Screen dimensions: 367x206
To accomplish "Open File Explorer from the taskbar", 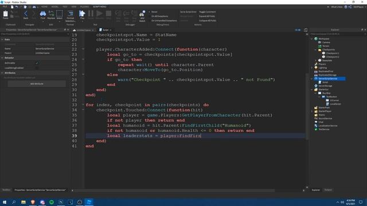I will pyautogui.click(x=23, y=202).
